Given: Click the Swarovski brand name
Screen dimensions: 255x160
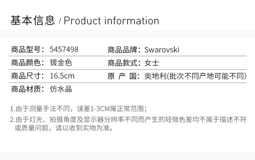Looking at the screenshot, I should [162, 49].
